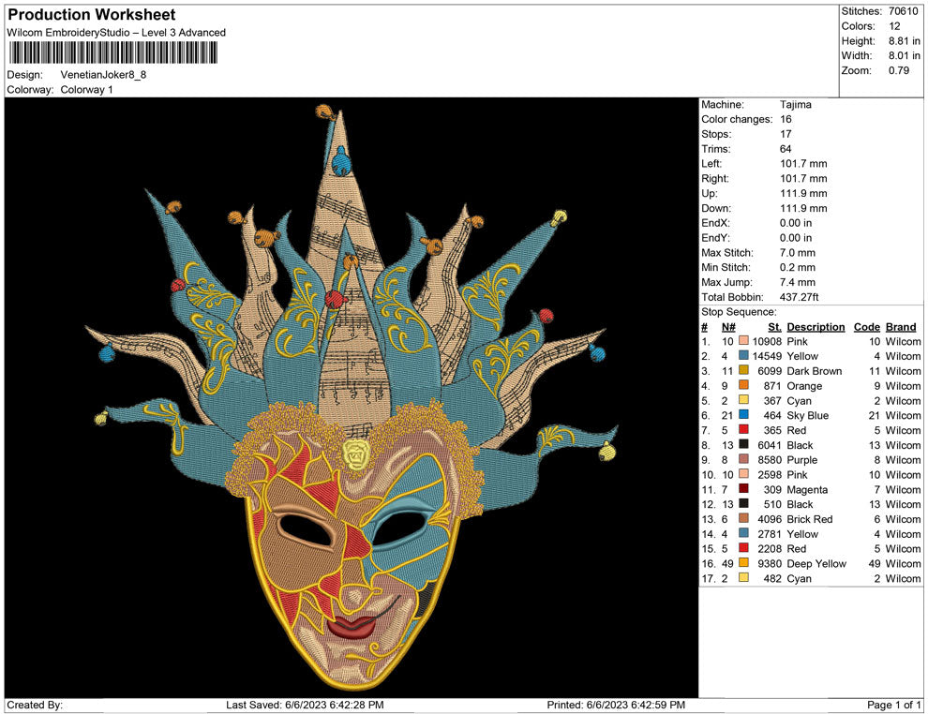928x714 pixels.
Task: Click the Colorway 1 label
Action: (87, 90)
